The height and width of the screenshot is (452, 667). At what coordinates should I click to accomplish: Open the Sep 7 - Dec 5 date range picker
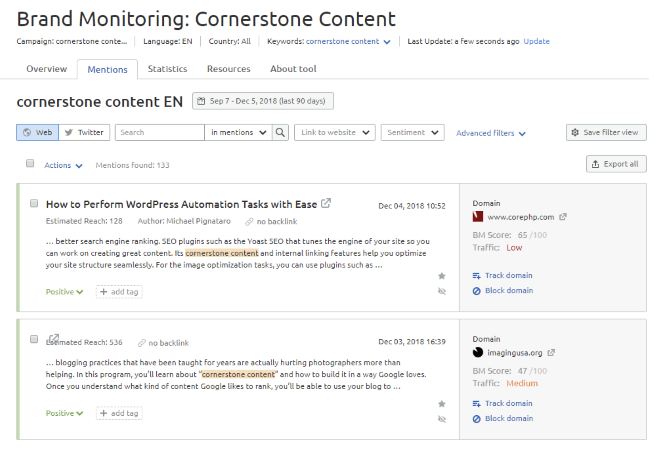click(263, 101)
